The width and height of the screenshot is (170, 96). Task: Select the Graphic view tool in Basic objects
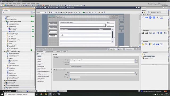pos(161,18)
